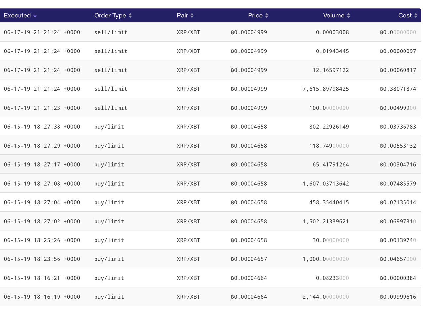Open the trade executed at 18:25:26
Screen dimensions: 423x309
pyautogui.click(x=42, y=240)
